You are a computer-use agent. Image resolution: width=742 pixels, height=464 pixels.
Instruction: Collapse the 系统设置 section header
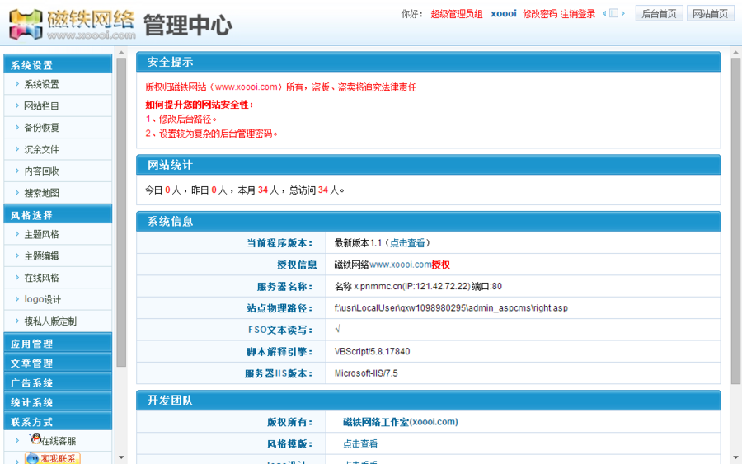(58, 64)
